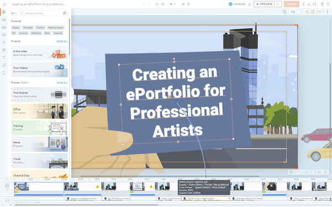Select the highlighted audio clip in timeline

tap(205, 199)
